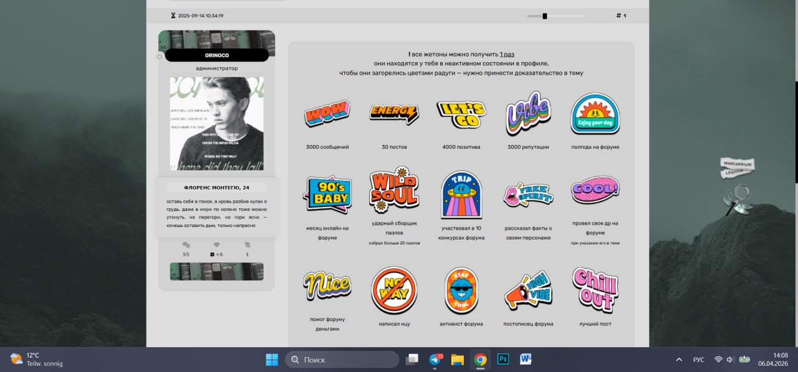Click the post number #1 link
The image size is (798, 372).
point(620,16)
